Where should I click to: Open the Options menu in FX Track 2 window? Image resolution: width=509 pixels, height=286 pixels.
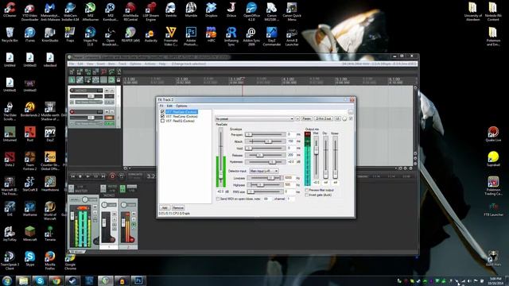pos(181,106)
